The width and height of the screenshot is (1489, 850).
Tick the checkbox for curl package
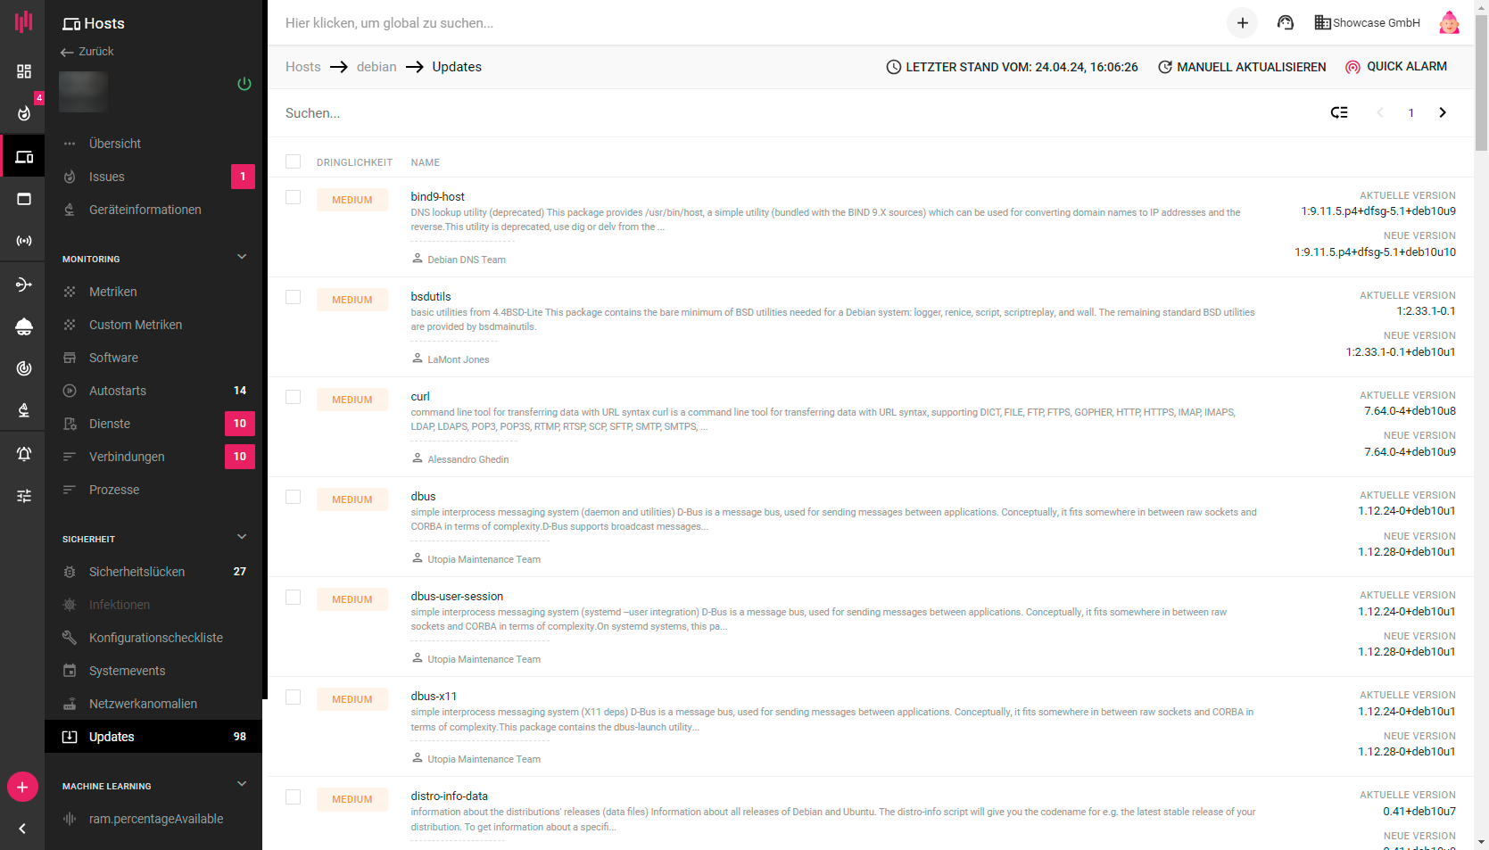click(x=293, y=397)
